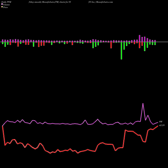
Task: Click the end point of the red price line
Action: pyautogui.click(x=158, y=126)
